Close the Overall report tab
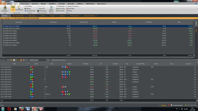 click(x=47, y=16)
